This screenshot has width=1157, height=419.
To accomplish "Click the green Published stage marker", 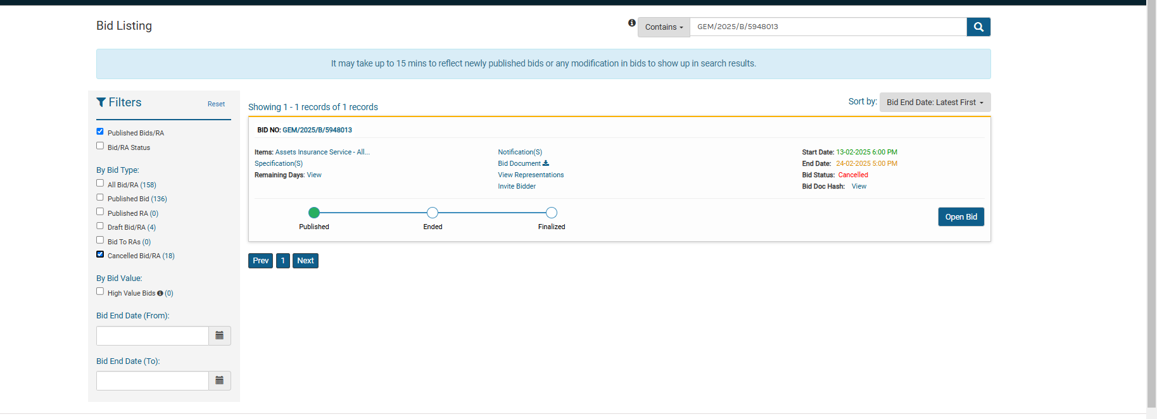I will point(314,213).
